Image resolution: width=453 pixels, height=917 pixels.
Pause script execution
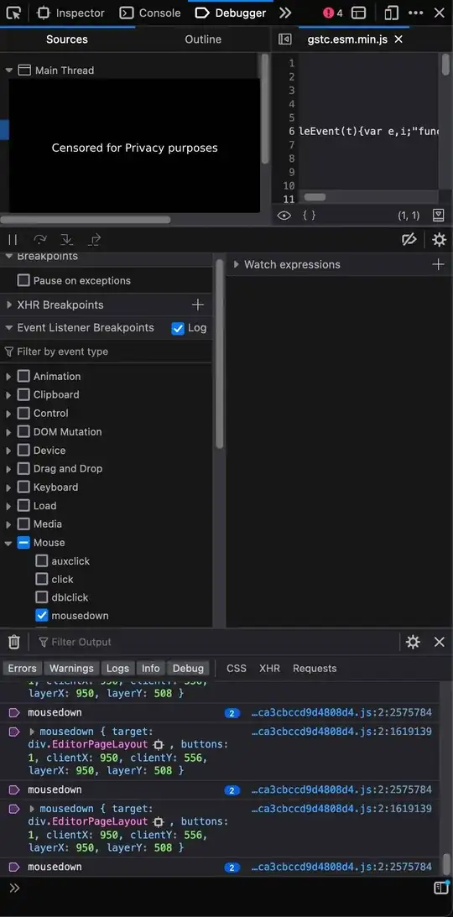13,239
